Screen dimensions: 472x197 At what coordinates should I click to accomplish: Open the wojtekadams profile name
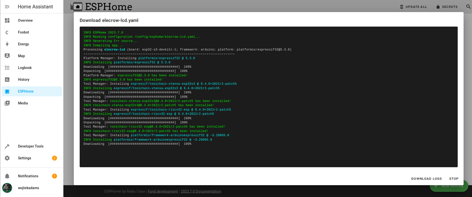click(29, 188)
